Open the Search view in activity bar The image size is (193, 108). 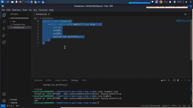pyautogui.click(x=4, y=22)
